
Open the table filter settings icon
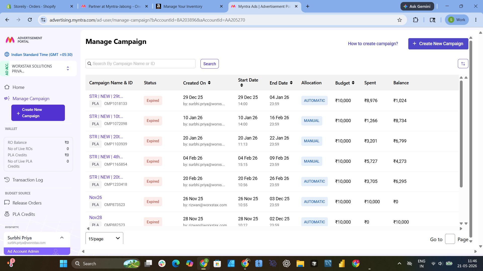point(463,64)
